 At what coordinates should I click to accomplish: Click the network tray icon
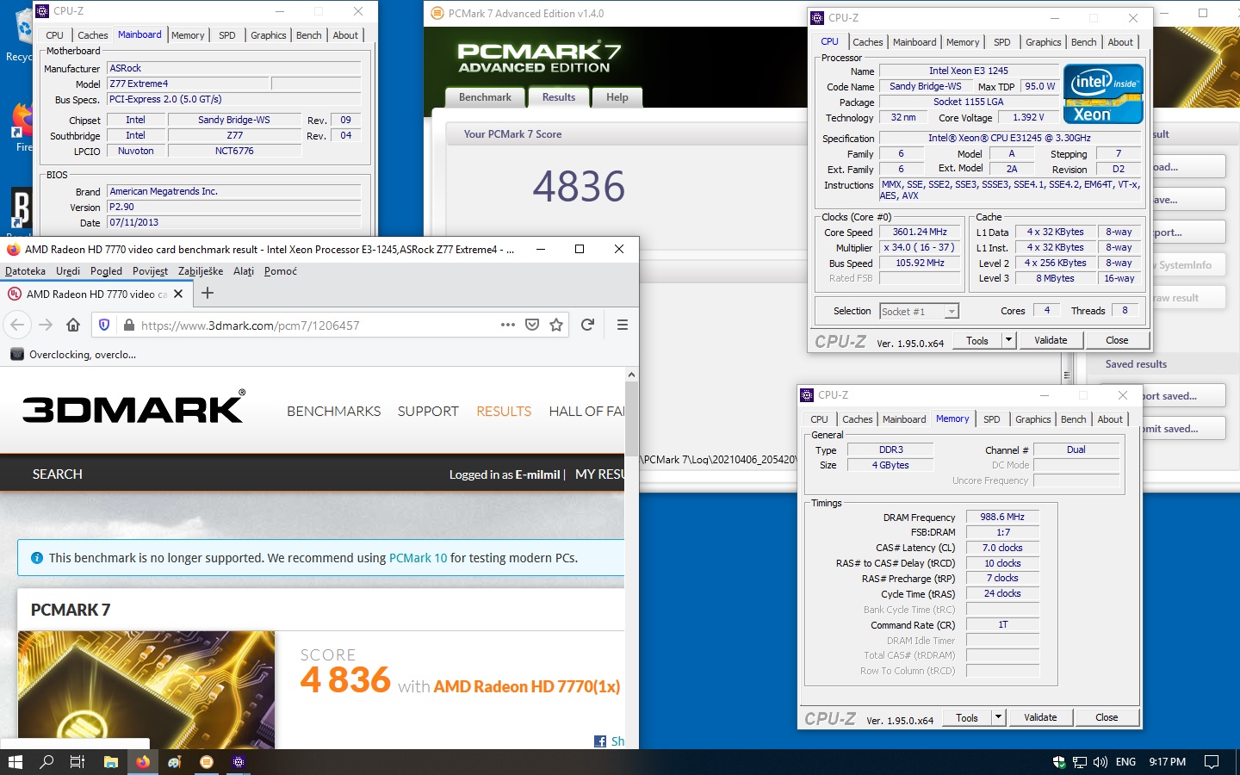(x=1080, y=762)
